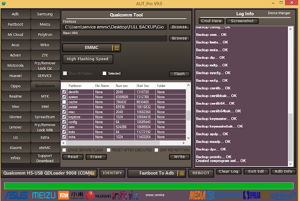Browse for the Raw XML file
Viewport: 300px width, 201px height.
(180, 38)
